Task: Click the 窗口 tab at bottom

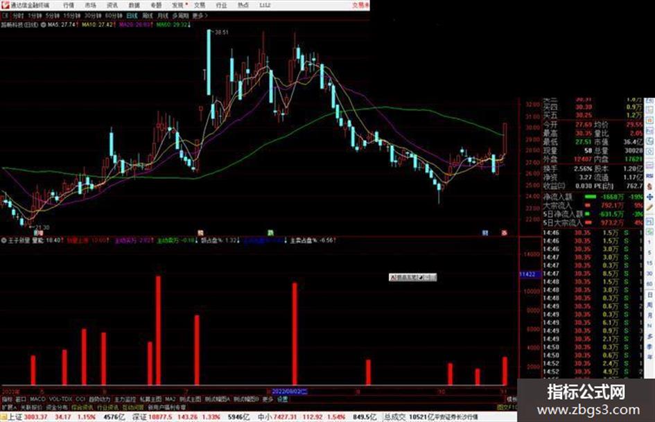Action: 21,399
